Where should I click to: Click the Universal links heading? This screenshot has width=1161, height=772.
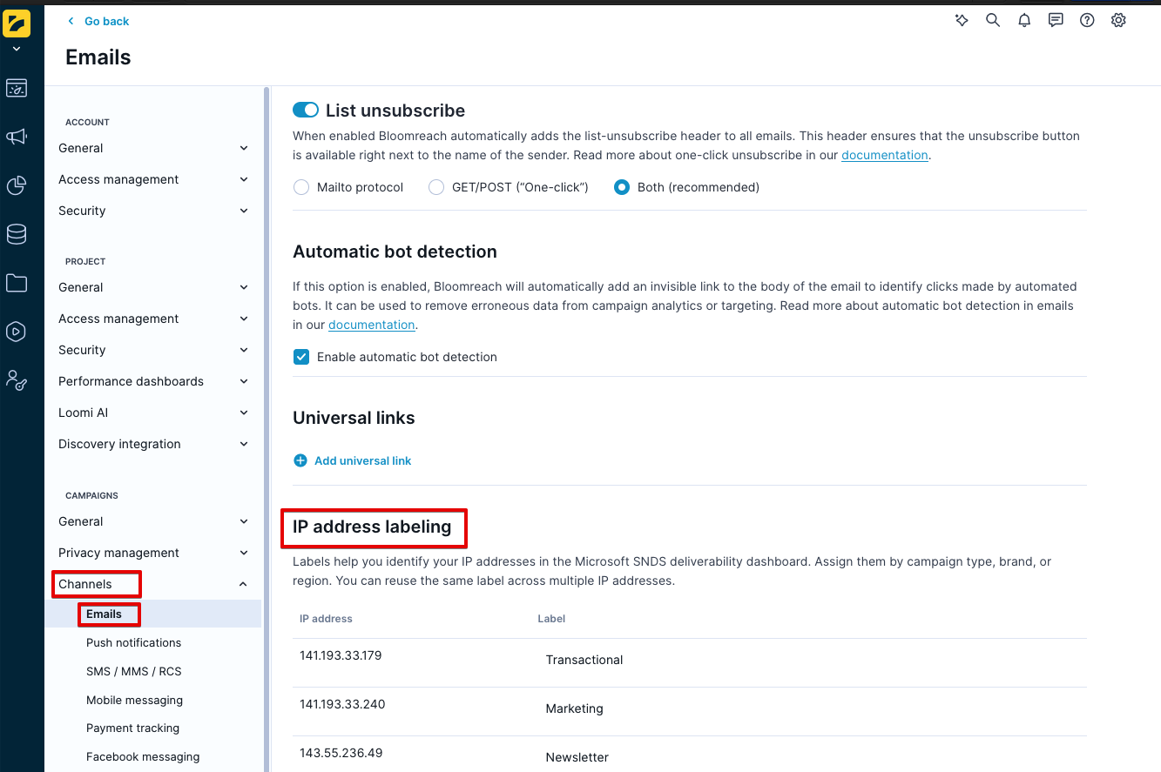[x=354, y=418]
